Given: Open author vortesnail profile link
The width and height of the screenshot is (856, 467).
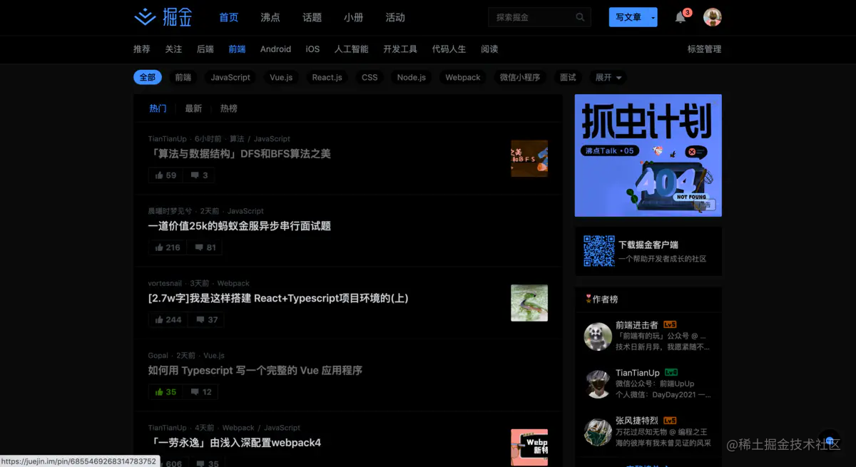Looking at the screenshot, I should [165, 283].
